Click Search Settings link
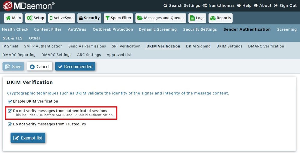This screenshot has height=153, width=300. coord(184,5)
